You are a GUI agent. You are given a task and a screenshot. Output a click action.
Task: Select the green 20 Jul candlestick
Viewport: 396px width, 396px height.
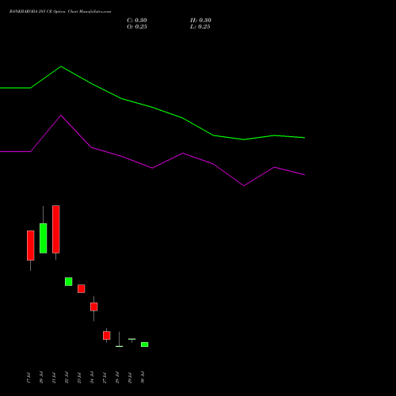44,238
